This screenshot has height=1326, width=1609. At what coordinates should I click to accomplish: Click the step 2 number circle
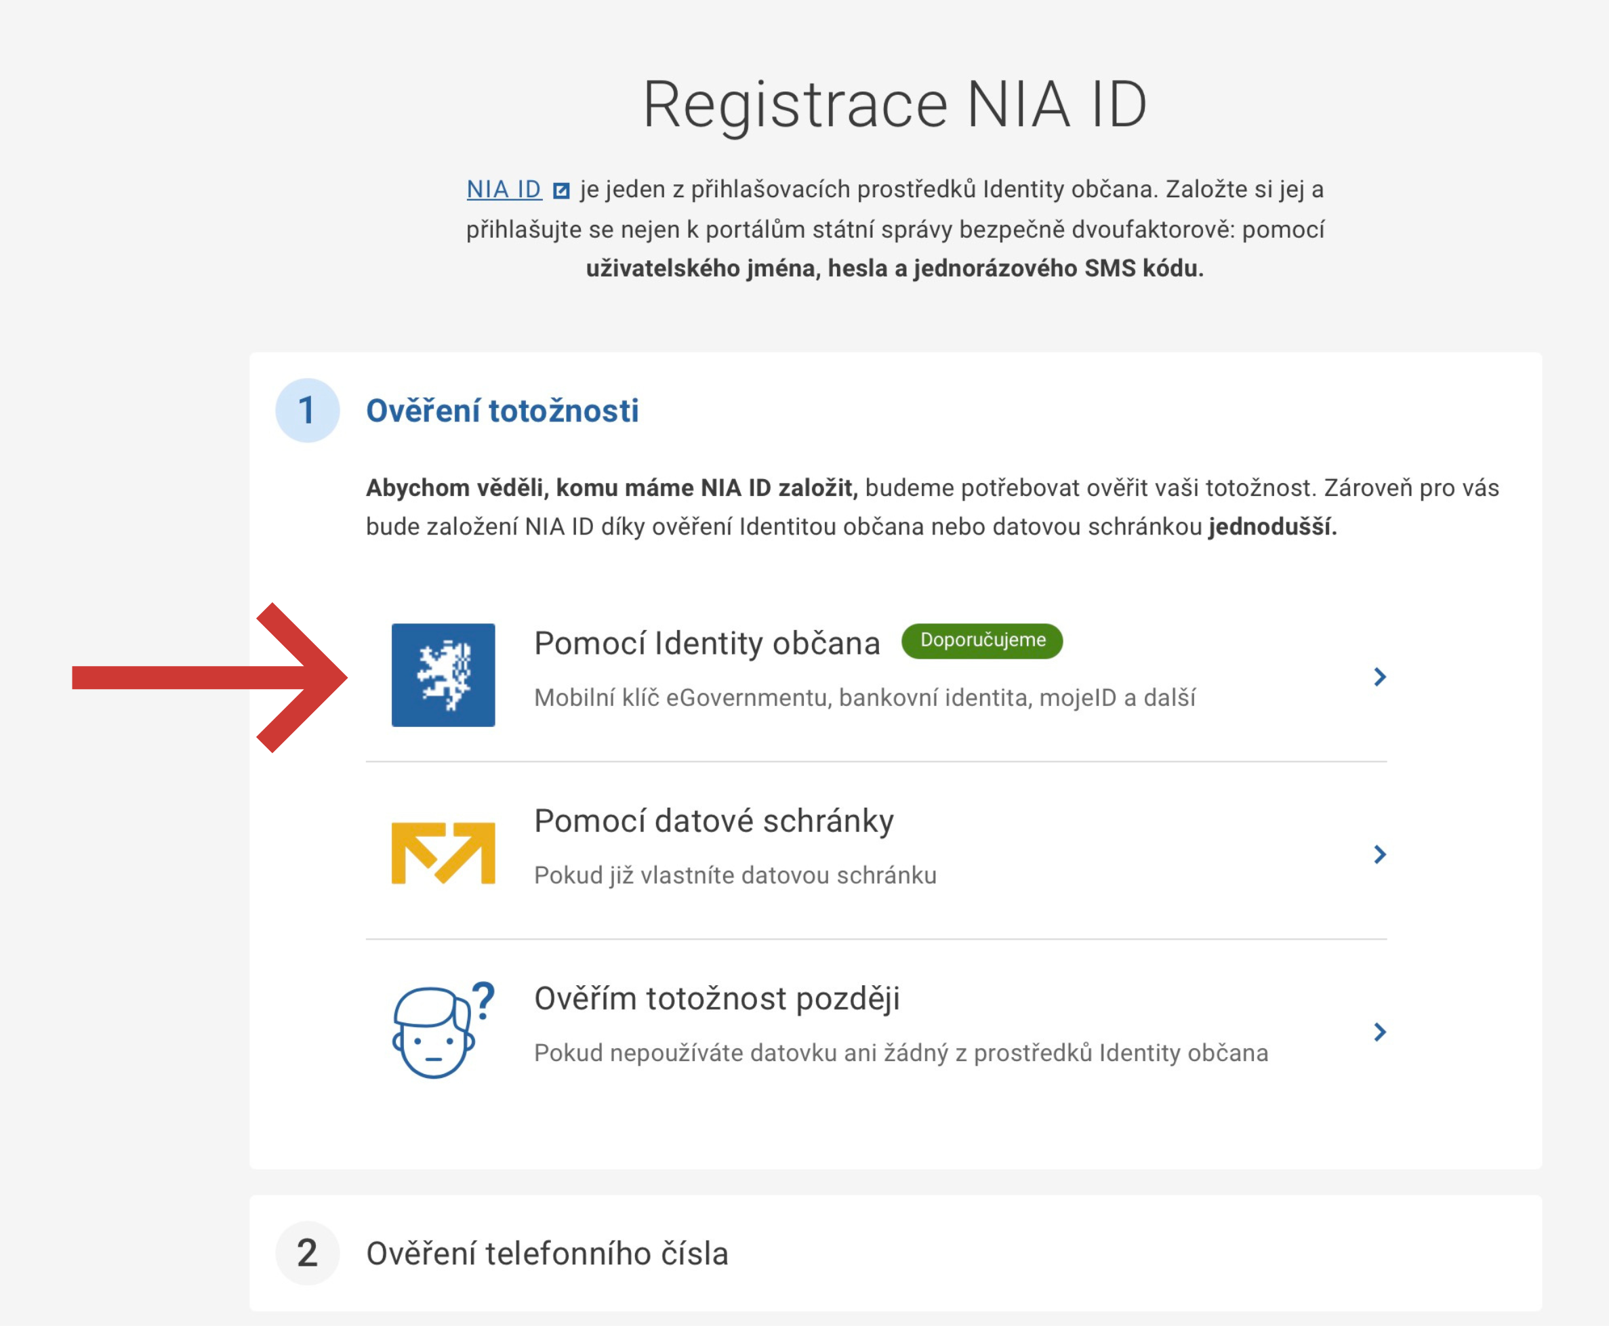307,1254
